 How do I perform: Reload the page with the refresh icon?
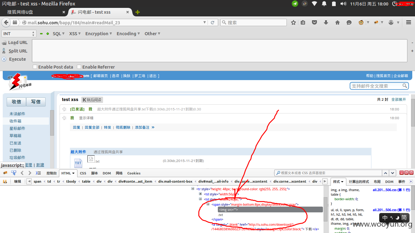[213, 22]
